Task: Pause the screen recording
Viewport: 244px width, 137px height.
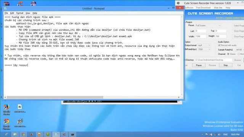Action: 199,65
